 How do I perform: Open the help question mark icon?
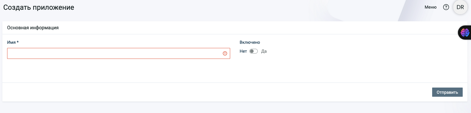pos(446,7)
